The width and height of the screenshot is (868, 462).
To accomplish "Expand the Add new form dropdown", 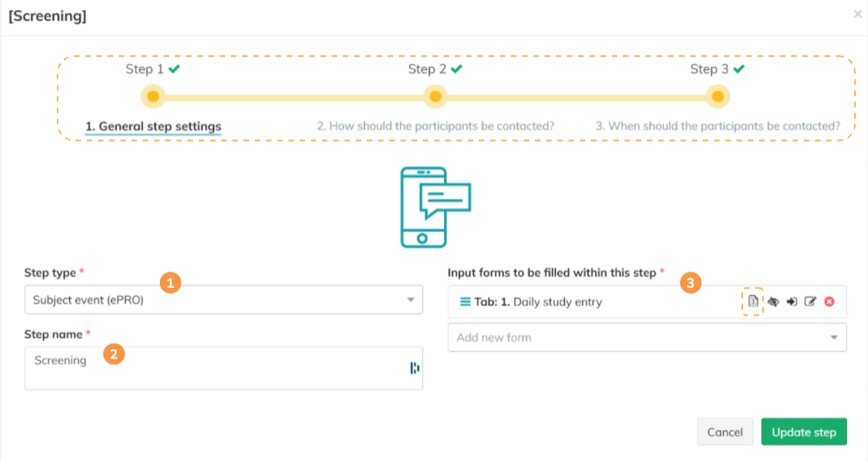I will [x=646, y=337].
